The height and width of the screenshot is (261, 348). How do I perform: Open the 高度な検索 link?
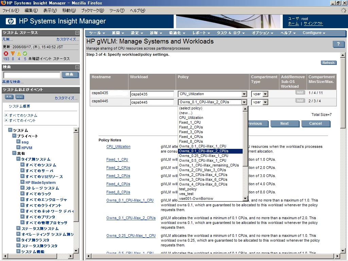coord(13,82)
